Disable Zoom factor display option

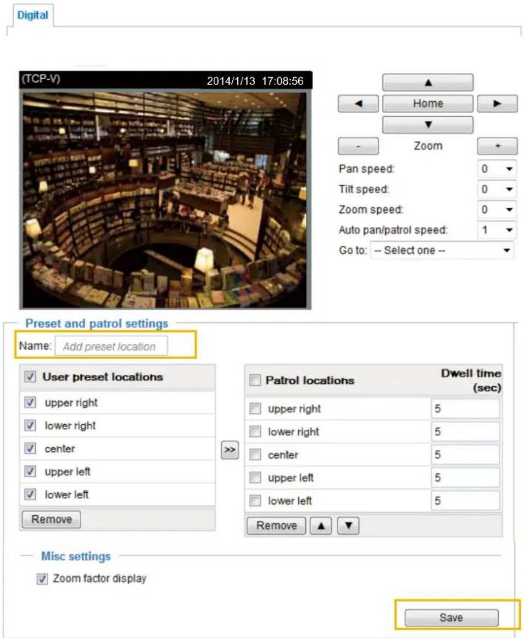tap(42, 579)
